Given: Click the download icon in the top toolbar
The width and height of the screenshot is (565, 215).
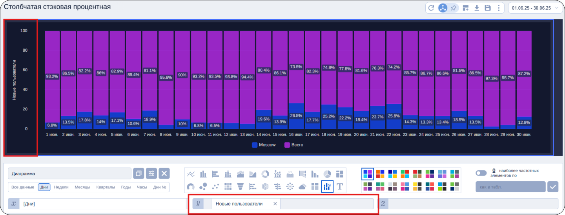Looking at the screenshot, I should pyautogui.click(x=477, y=8).
